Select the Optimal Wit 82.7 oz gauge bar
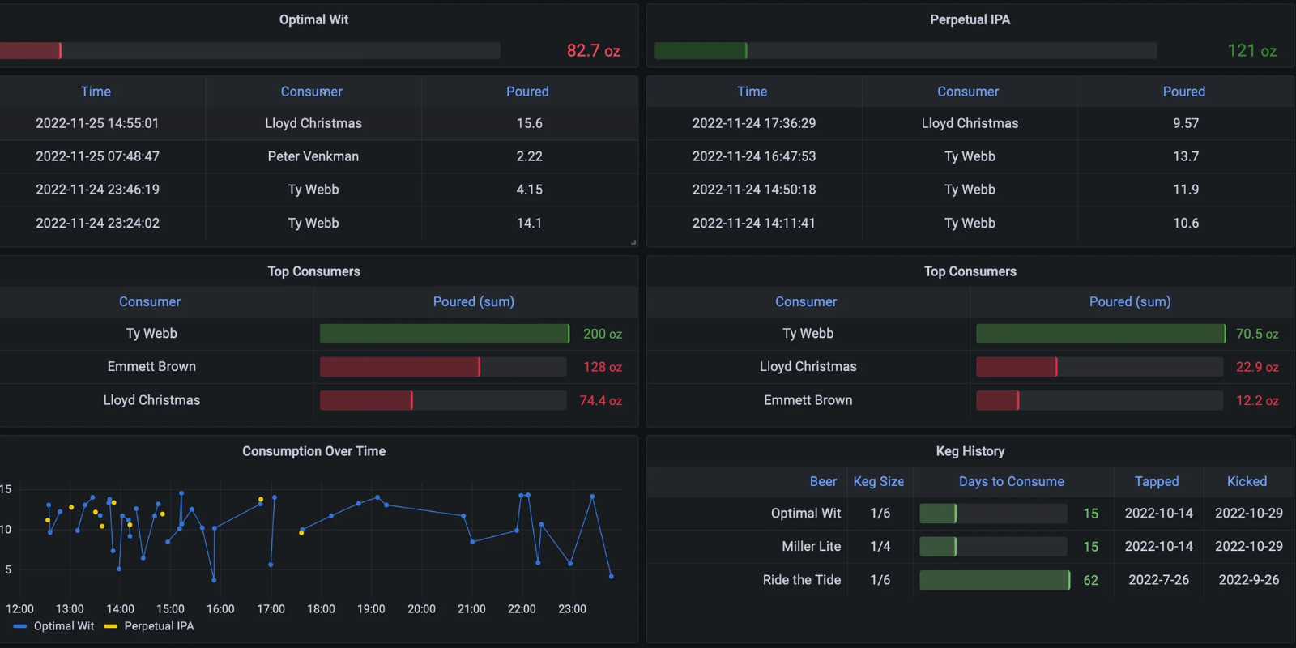The width and height of the screenshot is (1296, 648). pos(249,50)
